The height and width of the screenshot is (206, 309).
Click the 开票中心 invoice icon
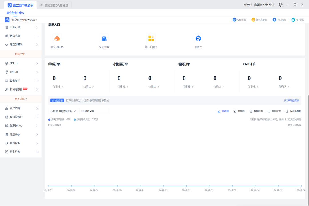7,134
